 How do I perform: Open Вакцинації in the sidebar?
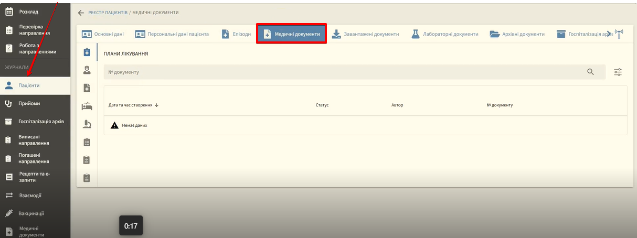pyautogui.click(x=35, y=213)
